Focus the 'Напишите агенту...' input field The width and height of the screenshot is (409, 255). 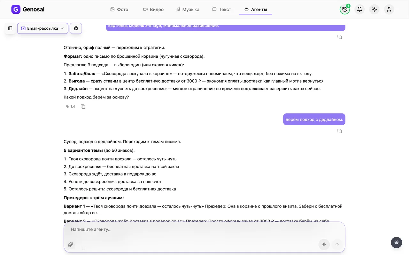(x=204, y=229)
